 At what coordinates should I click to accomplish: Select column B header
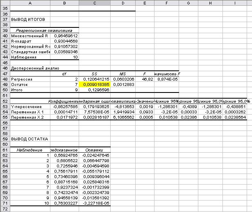64,3
